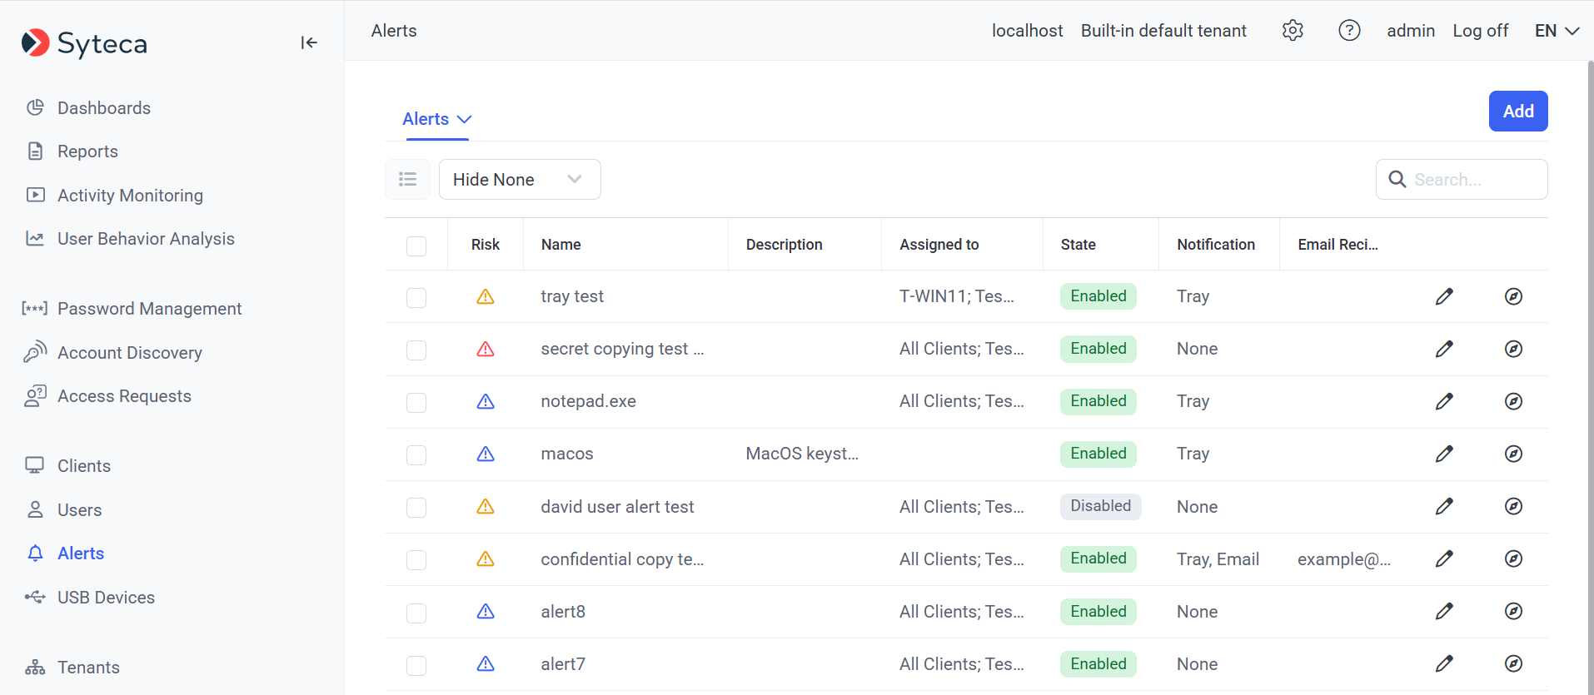Screen dimensions: 1594x695
Task: Edit the tray test alert with pencil icon
Action: [x=1444, y=296]
